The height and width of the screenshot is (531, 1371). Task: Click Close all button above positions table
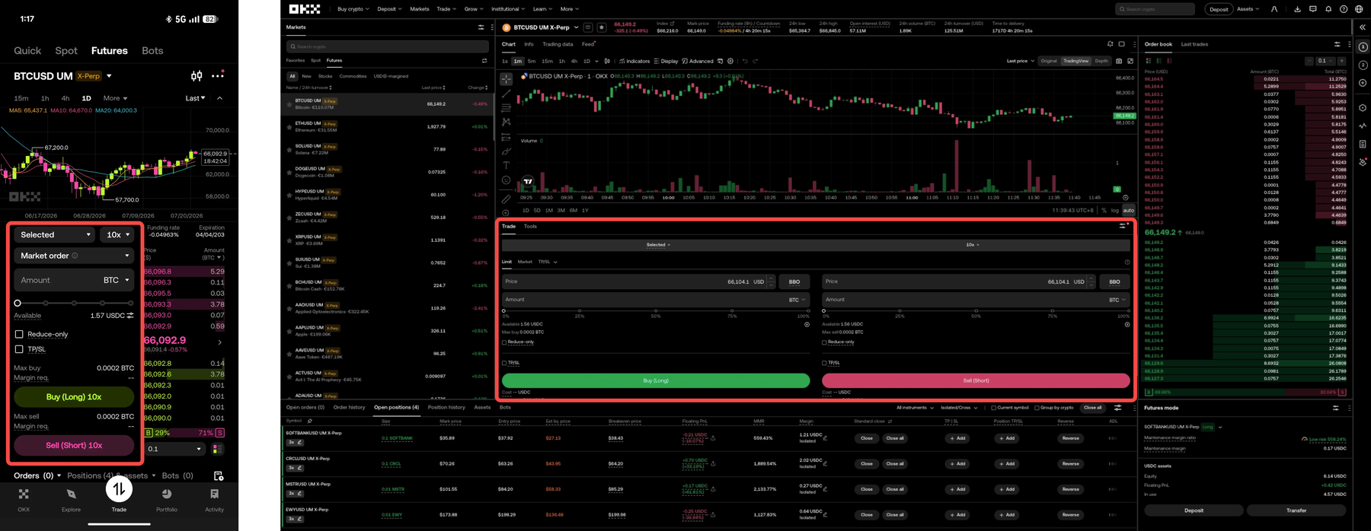tap(1093, 408)
